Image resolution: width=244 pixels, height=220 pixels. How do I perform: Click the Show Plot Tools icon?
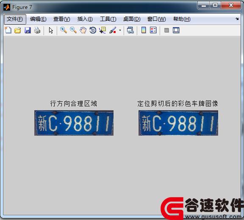(x=176, y=30)
